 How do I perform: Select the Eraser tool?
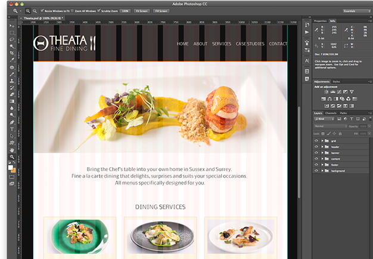(x=12, y=94)
